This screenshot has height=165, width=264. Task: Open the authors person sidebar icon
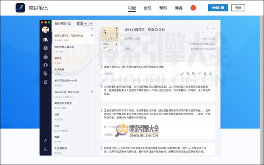tap(46, 65)
